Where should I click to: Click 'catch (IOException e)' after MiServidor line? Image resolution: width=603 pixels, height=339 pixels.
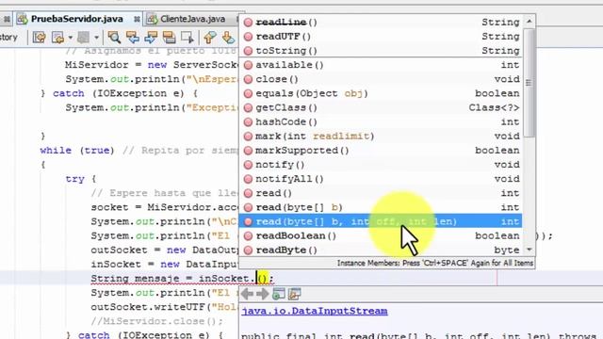[x=120, y=93]
